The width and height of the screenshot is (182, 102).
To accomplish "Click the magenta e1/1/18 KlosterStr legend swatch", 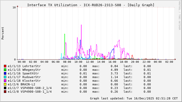I will [5, 81].
